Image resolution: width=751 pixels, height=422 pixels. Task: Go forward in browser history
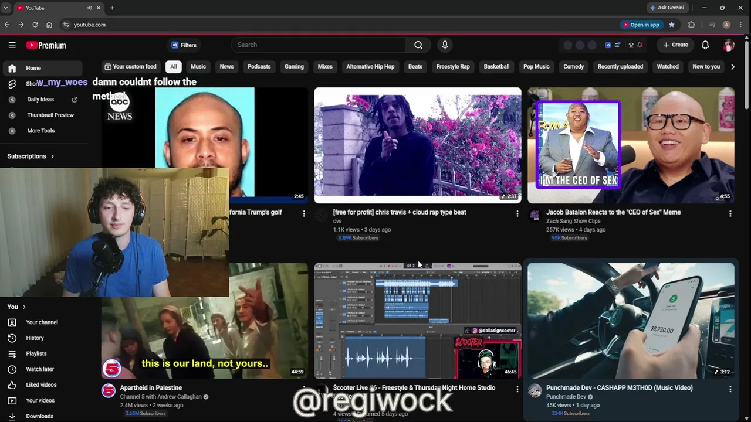(x=21, y=25)
